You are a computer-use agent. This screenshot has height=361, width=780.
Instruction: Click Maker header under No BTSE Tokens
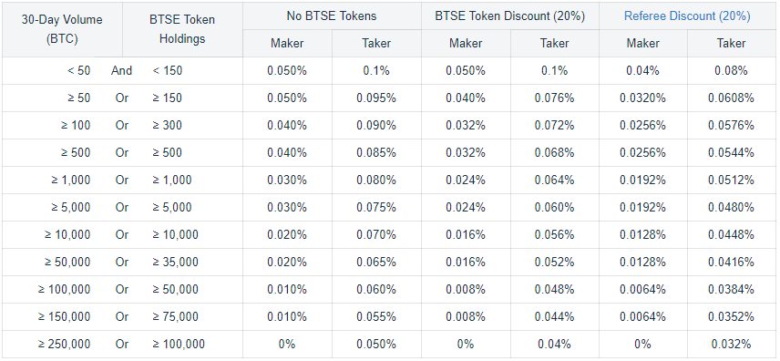(287, 44)
